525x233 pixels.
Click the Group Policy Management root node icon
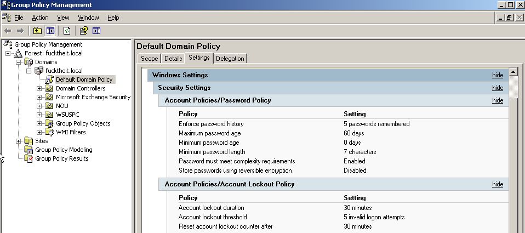coord(8,44)
